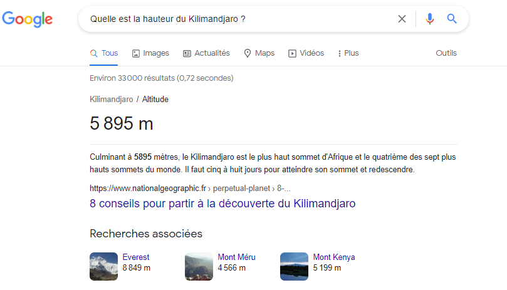Click the Recherches associées heading

146,234
